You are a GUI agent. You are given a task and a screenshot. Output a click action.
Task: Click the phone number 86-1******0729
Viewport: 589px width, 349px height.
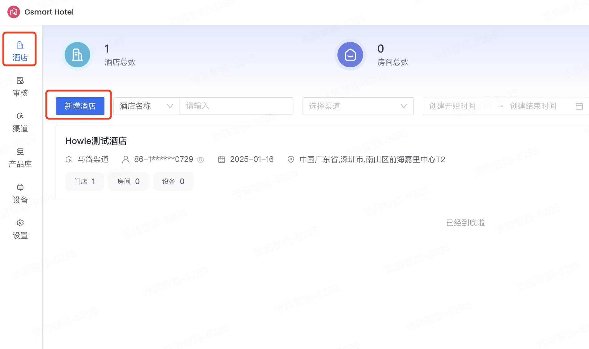point(163,159)
